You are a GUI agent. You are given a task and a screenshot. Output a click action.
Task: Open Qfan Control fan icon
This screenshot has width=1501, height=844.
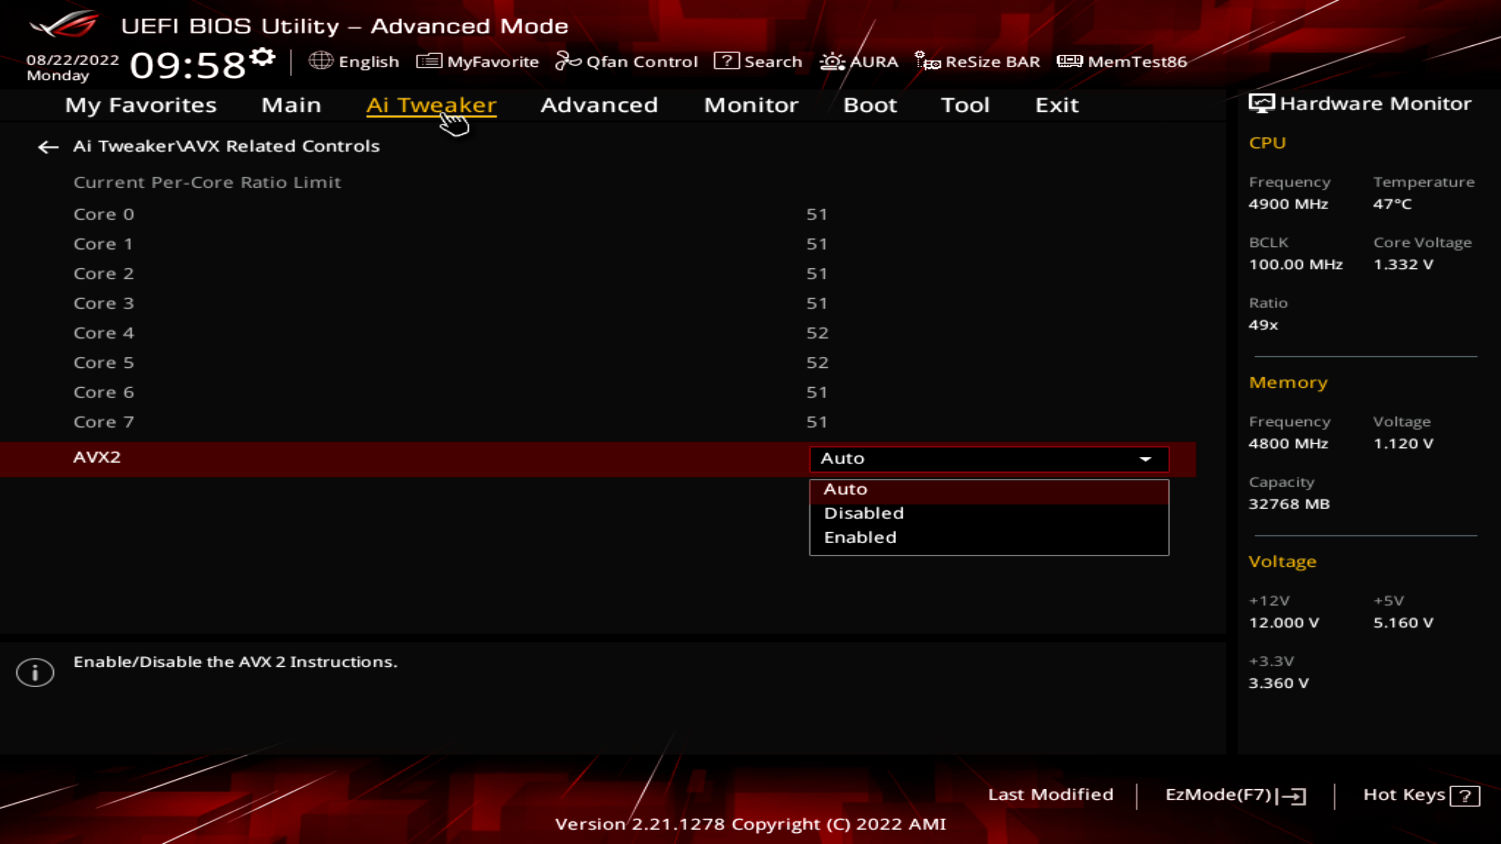[x=568, y=61]
